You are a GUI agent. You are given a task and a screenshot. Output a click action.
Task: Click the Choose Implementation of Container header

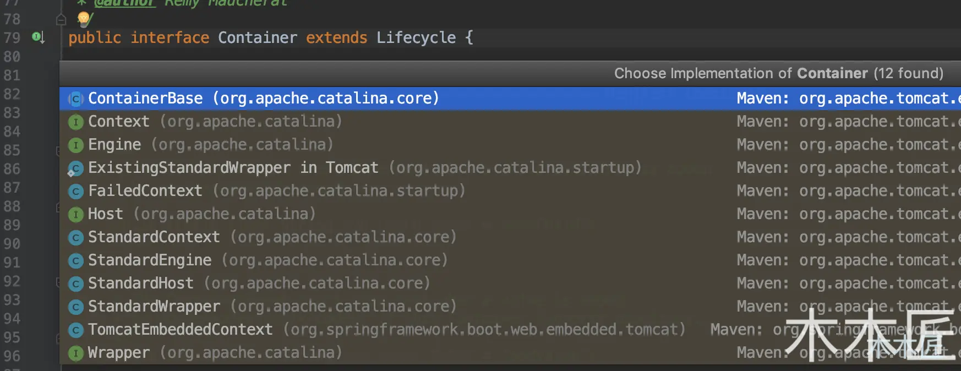778,73
